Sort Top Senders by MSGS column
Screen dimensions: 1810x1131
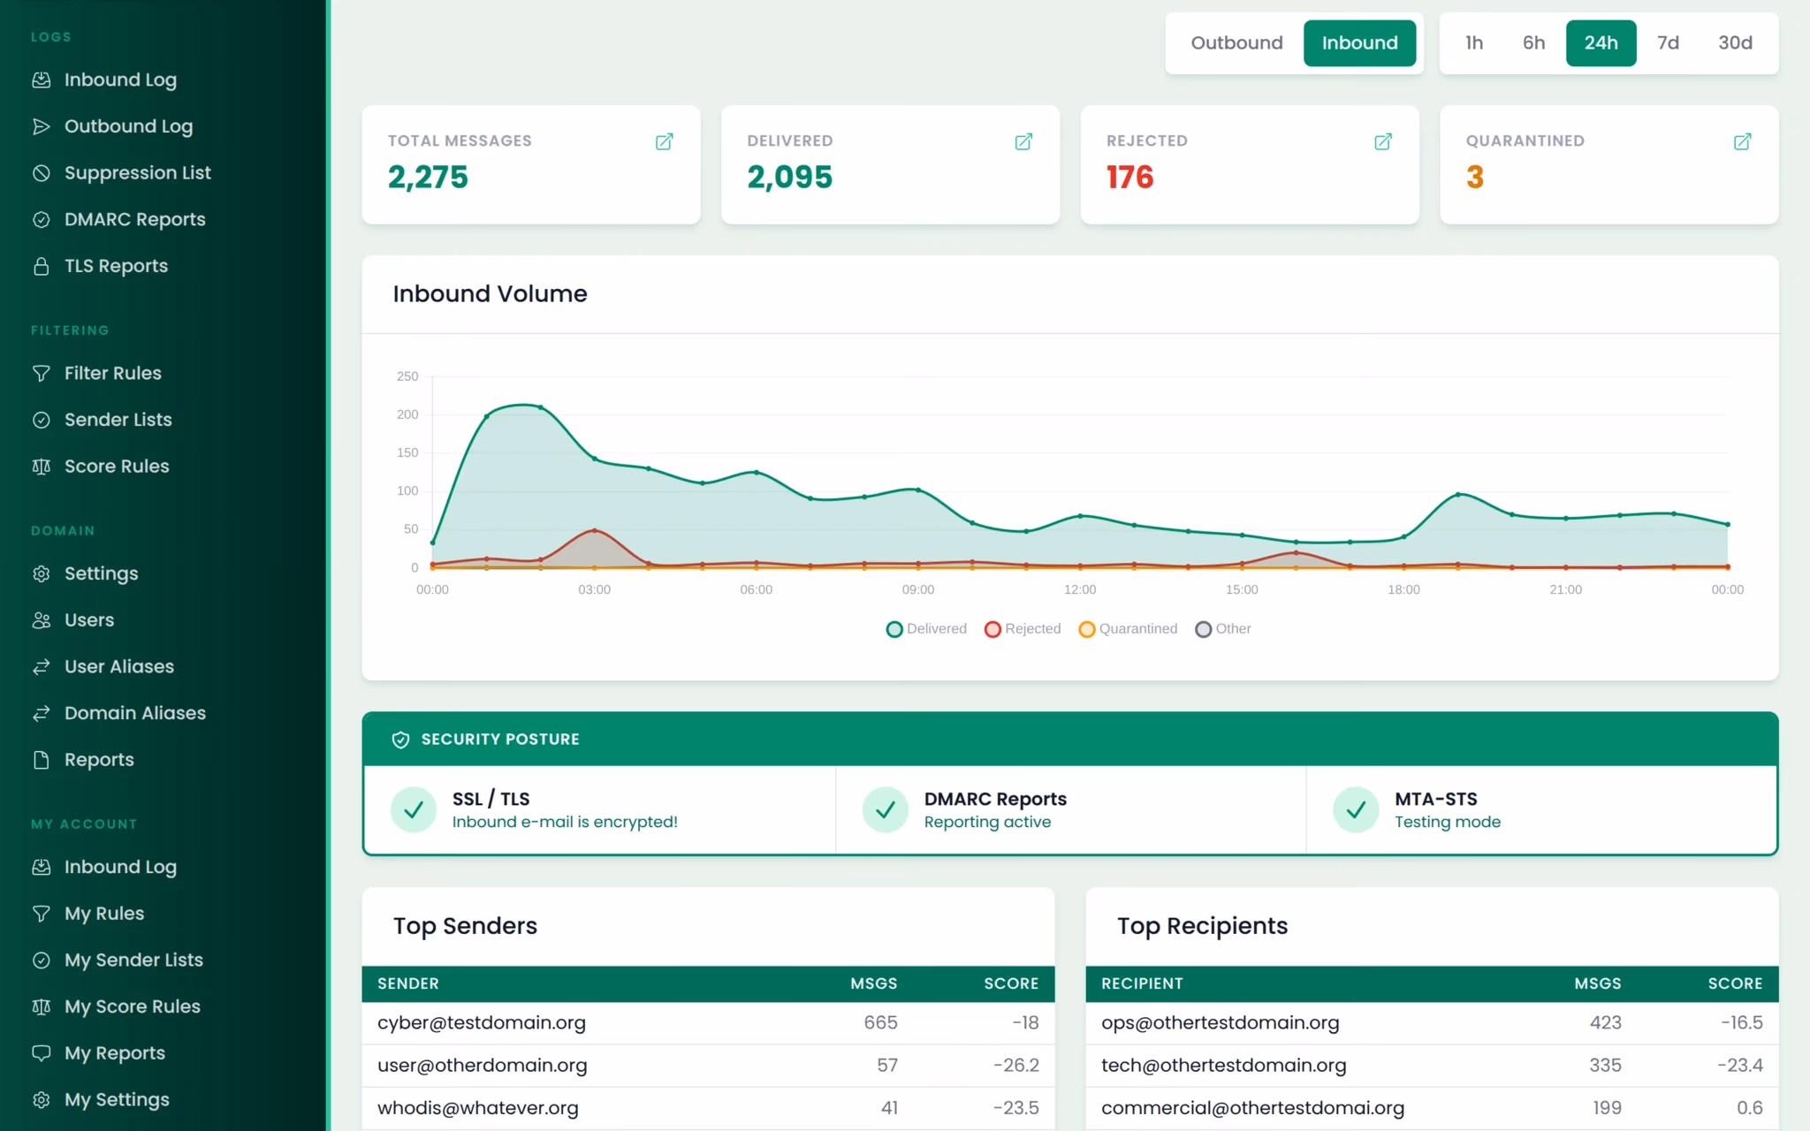(x=873, y=983)
